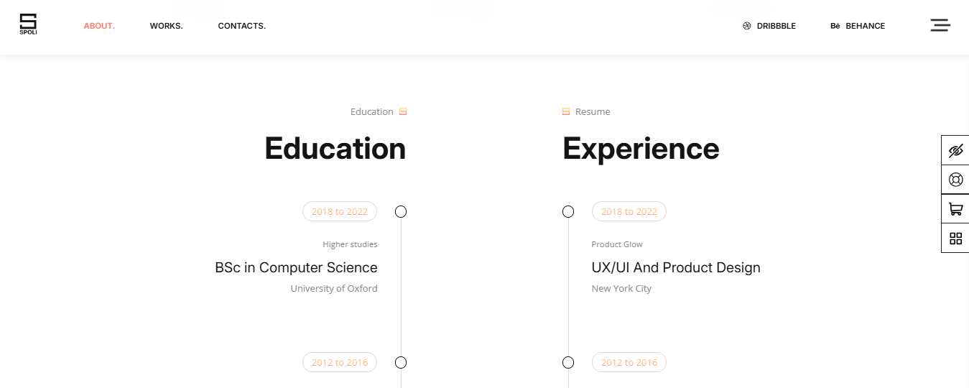
Task: Click the Behance Bē icon
Action: [x=835, y=26]
